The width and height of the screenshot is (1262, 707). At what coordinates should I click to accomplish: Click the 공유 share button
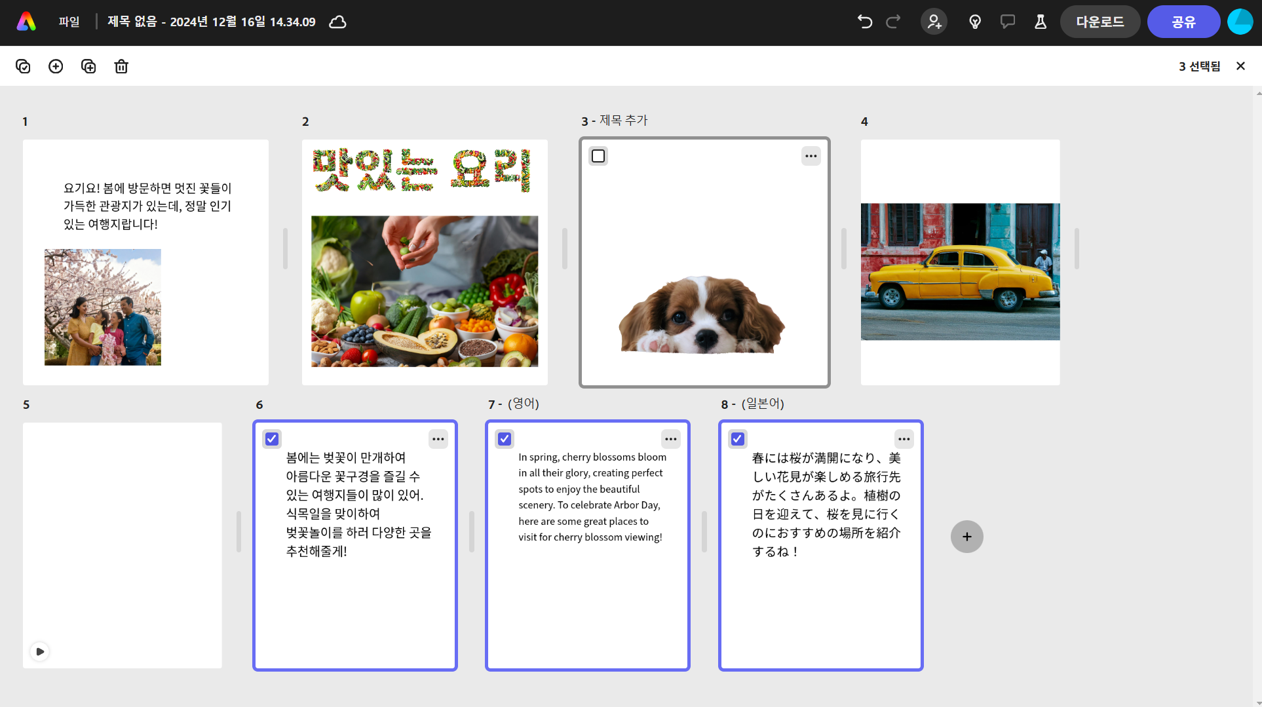(x=1183, y=22)
